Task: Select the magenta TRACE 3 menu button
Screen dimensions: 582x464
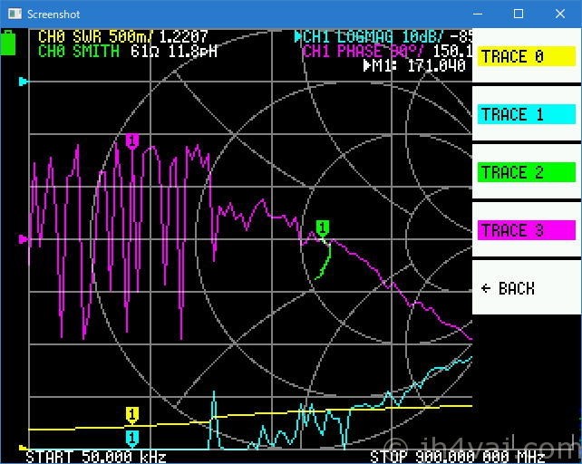Action: point(527,230)
